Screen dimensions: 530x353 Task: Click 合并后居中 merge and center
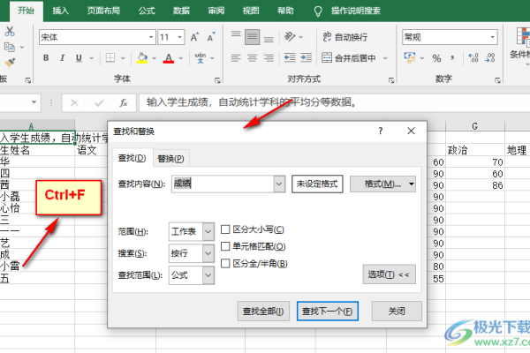(349, 58)
